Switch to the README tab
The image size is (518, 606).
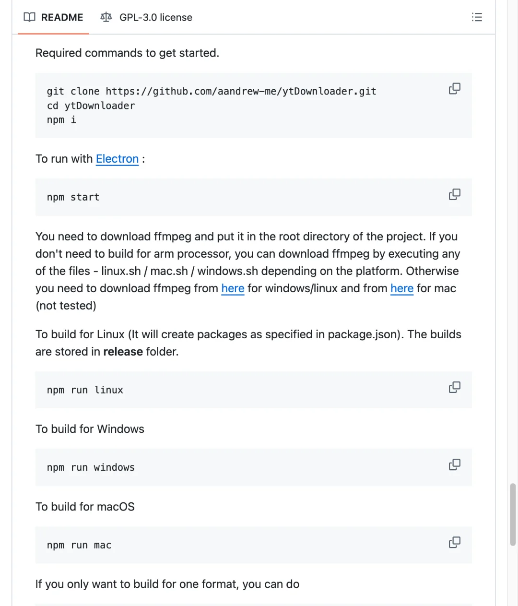tap(61, 17)
